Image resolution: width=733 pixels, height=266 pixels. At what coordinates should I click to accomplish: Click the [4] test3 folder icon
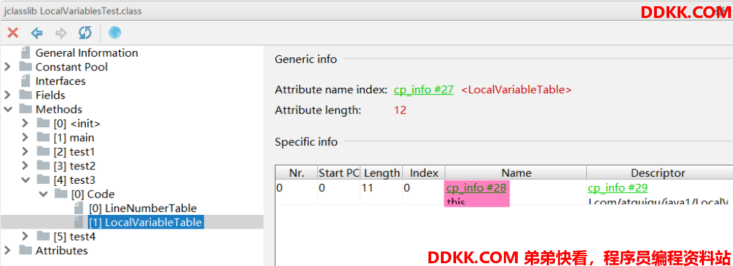[44, 180]
